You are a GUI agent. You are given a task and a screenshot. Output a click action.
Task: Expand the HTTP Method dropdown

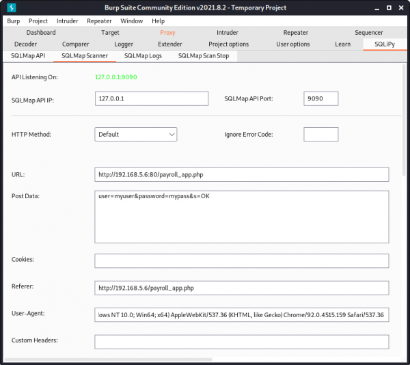pos(136,135)
